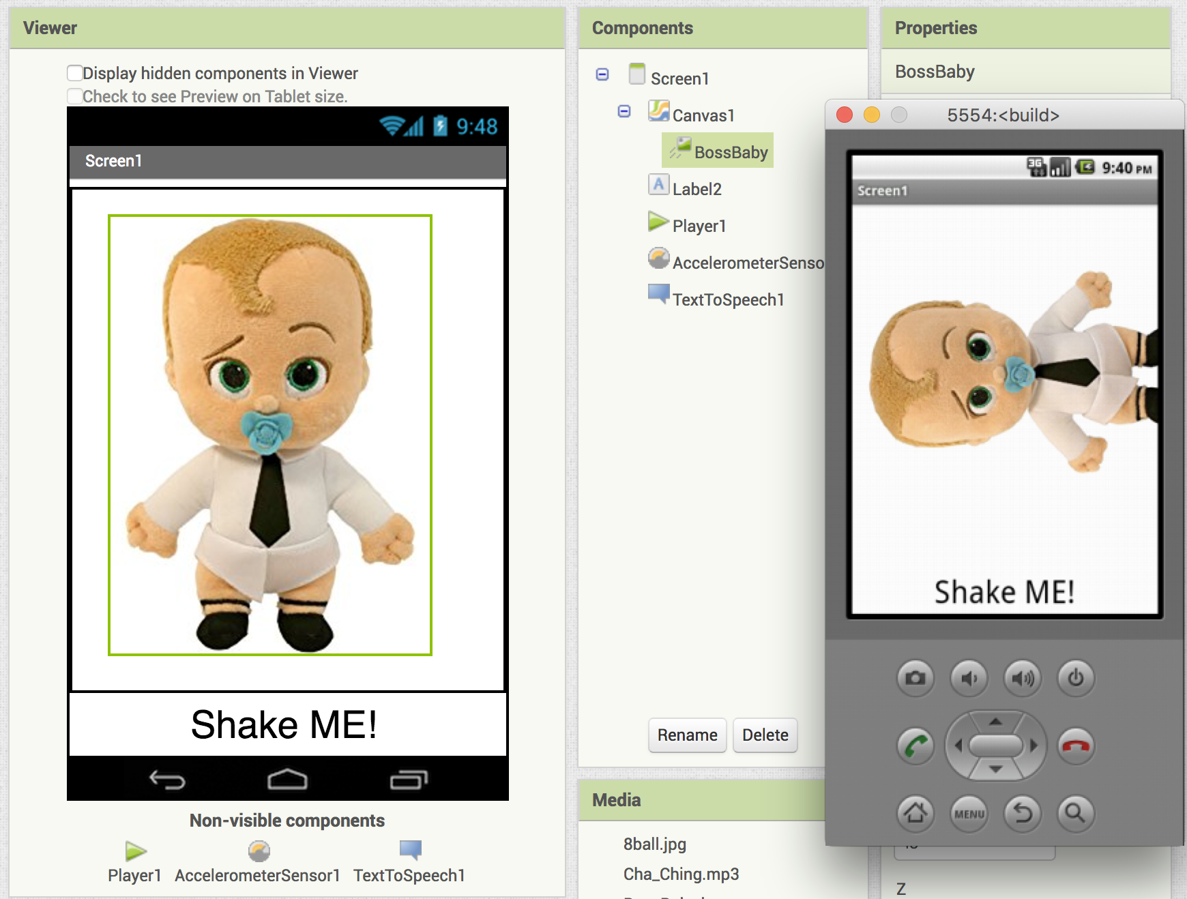Select TextToSpeech1 in the Components tree
Viewport: 1187px width, 899px height.
728,299
